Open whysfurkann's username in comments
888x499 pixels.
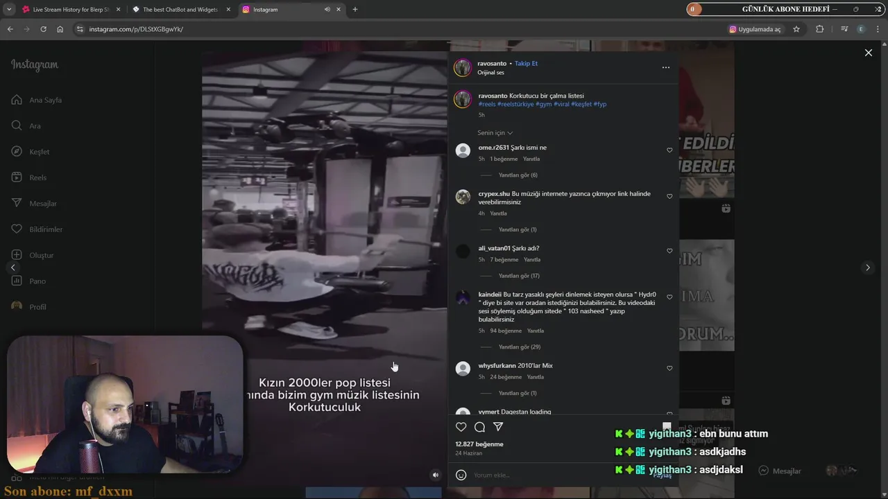pyautogui.click(x=497, y=365)
